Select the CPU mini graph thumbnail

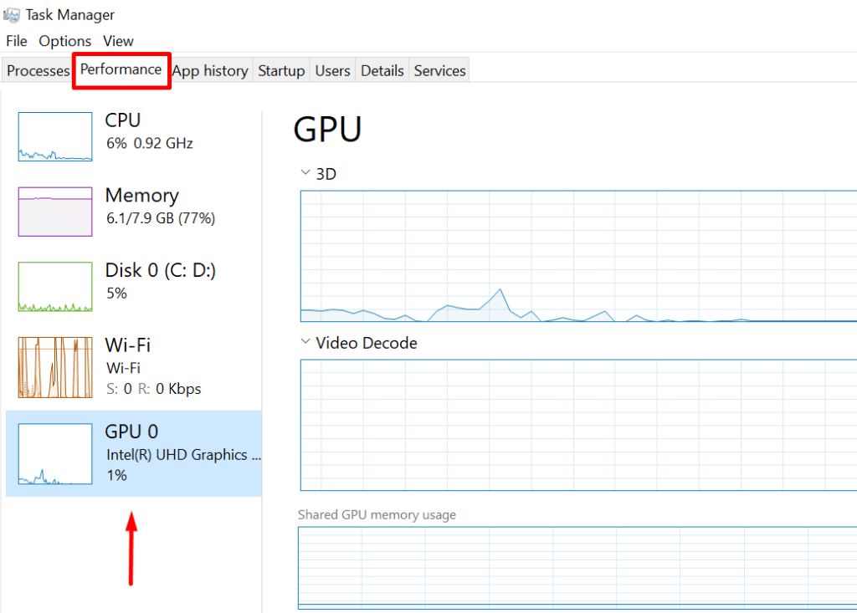55,136
